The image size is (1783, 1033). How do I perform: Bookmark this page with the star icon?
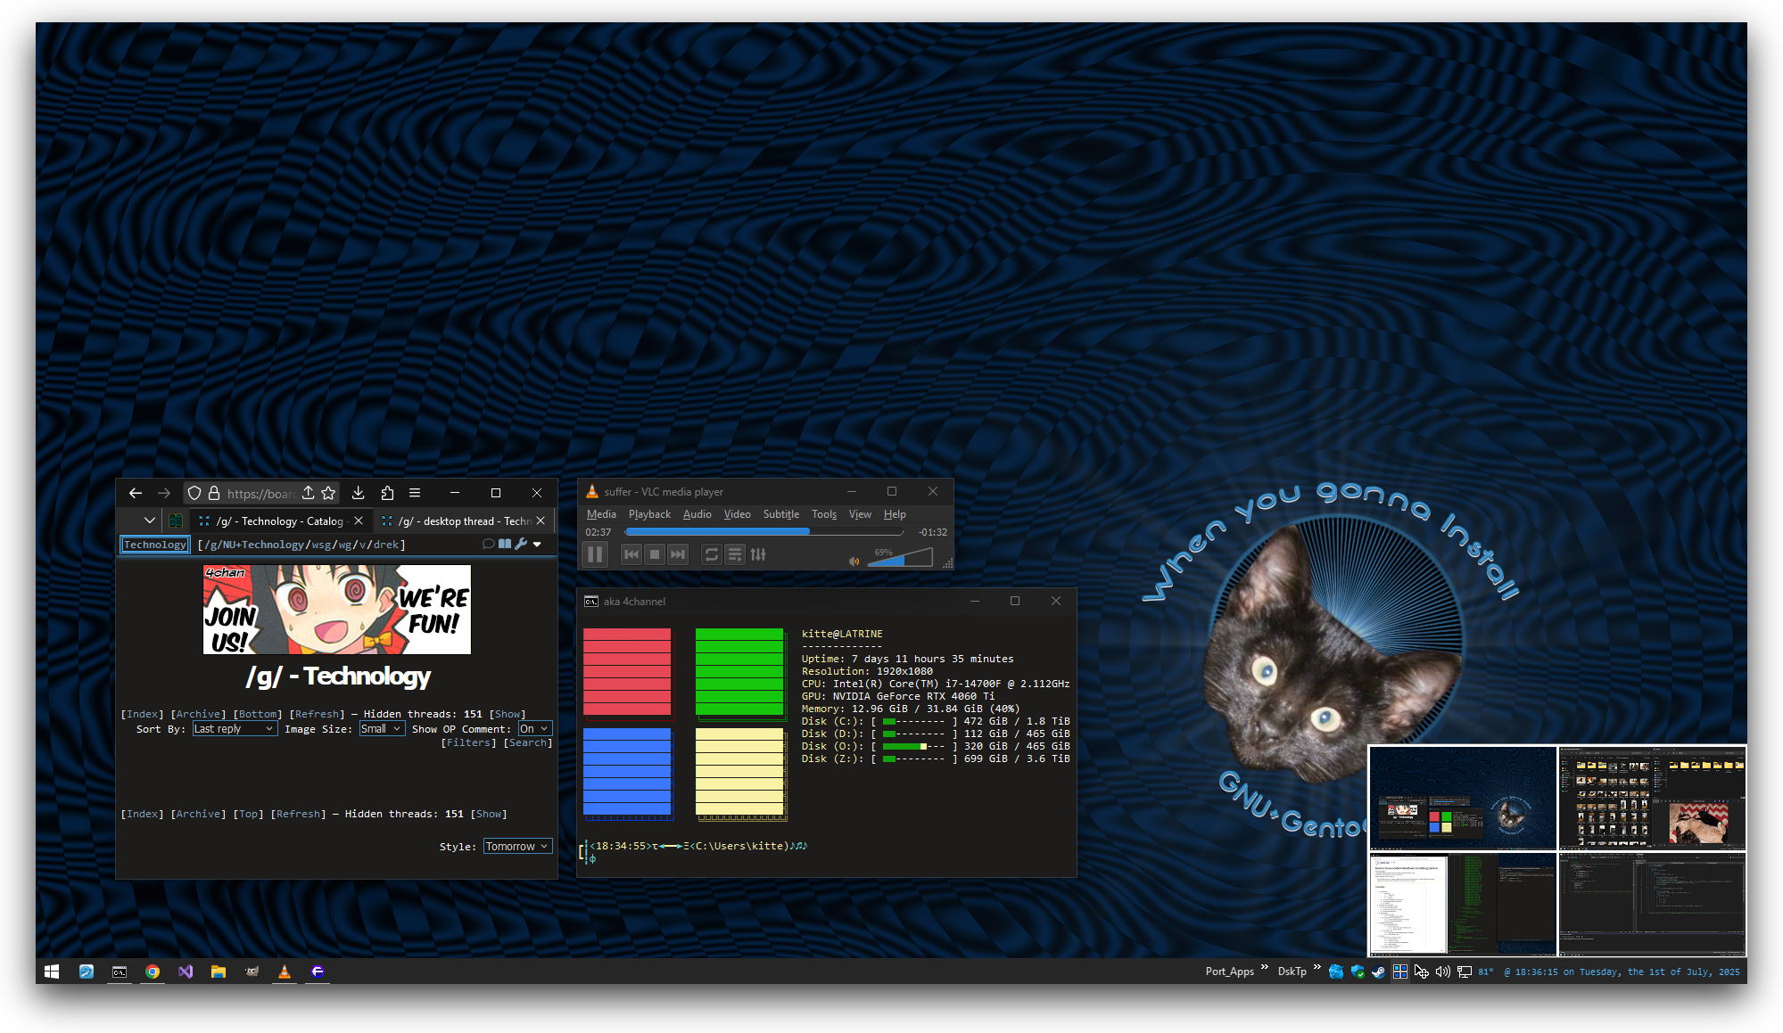328,493
